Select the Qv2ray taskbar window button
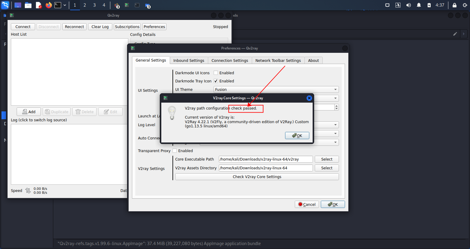This screenshot has height=249, width=470. pos(127,5)
